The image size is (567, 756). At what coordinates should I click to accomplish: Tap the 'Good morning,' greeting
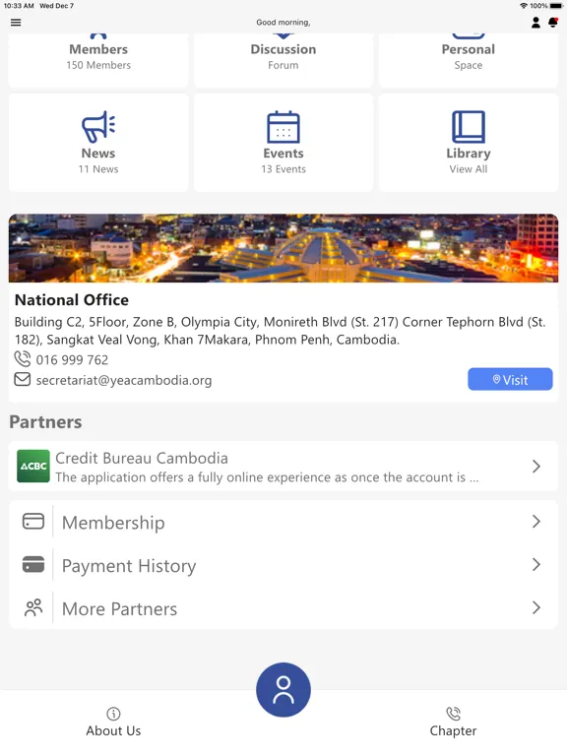click(x=283, y=23)
